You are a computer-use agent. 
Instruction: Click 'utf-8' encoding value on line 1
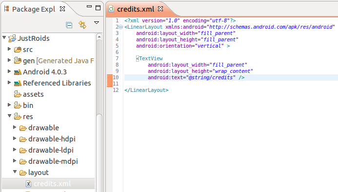pos(219,20)
